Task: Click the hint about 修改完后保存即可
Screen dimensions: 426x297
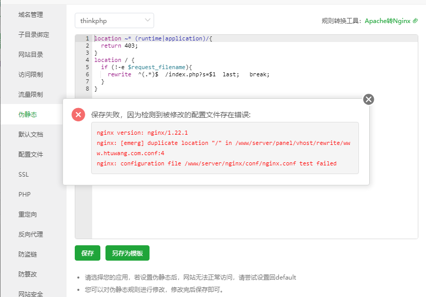Action: 155,290
